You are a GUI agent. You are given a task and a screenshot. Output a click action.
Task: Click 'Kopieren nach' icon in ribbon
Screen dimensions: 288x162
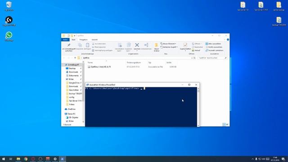click(129, 45)
